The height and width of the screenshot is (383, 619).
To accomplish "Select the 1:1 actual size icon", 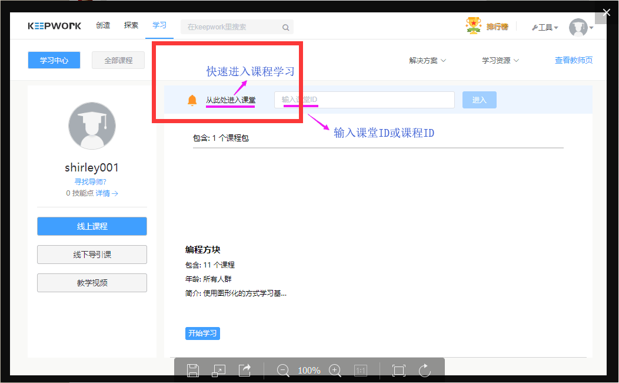I will [x=361, y=370].
